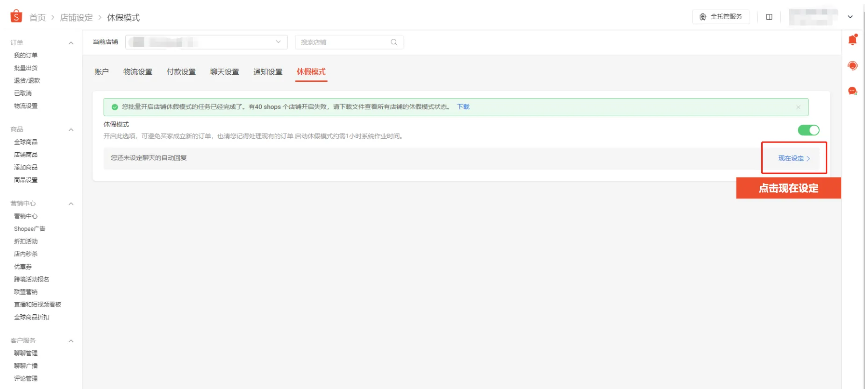Dismiss the green success notification banner
865x389 pixels.
[798, 107]
